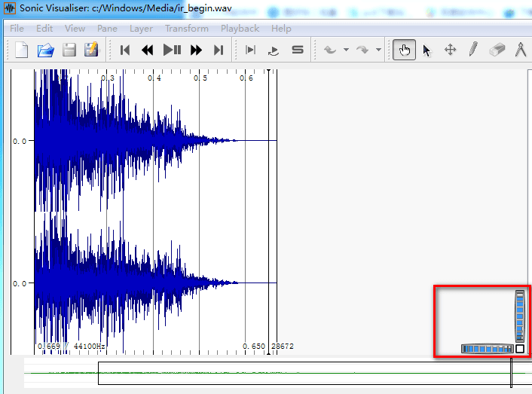The image size is (532, 394).
Task: Select the arrow Select tool
Action: 427,50
